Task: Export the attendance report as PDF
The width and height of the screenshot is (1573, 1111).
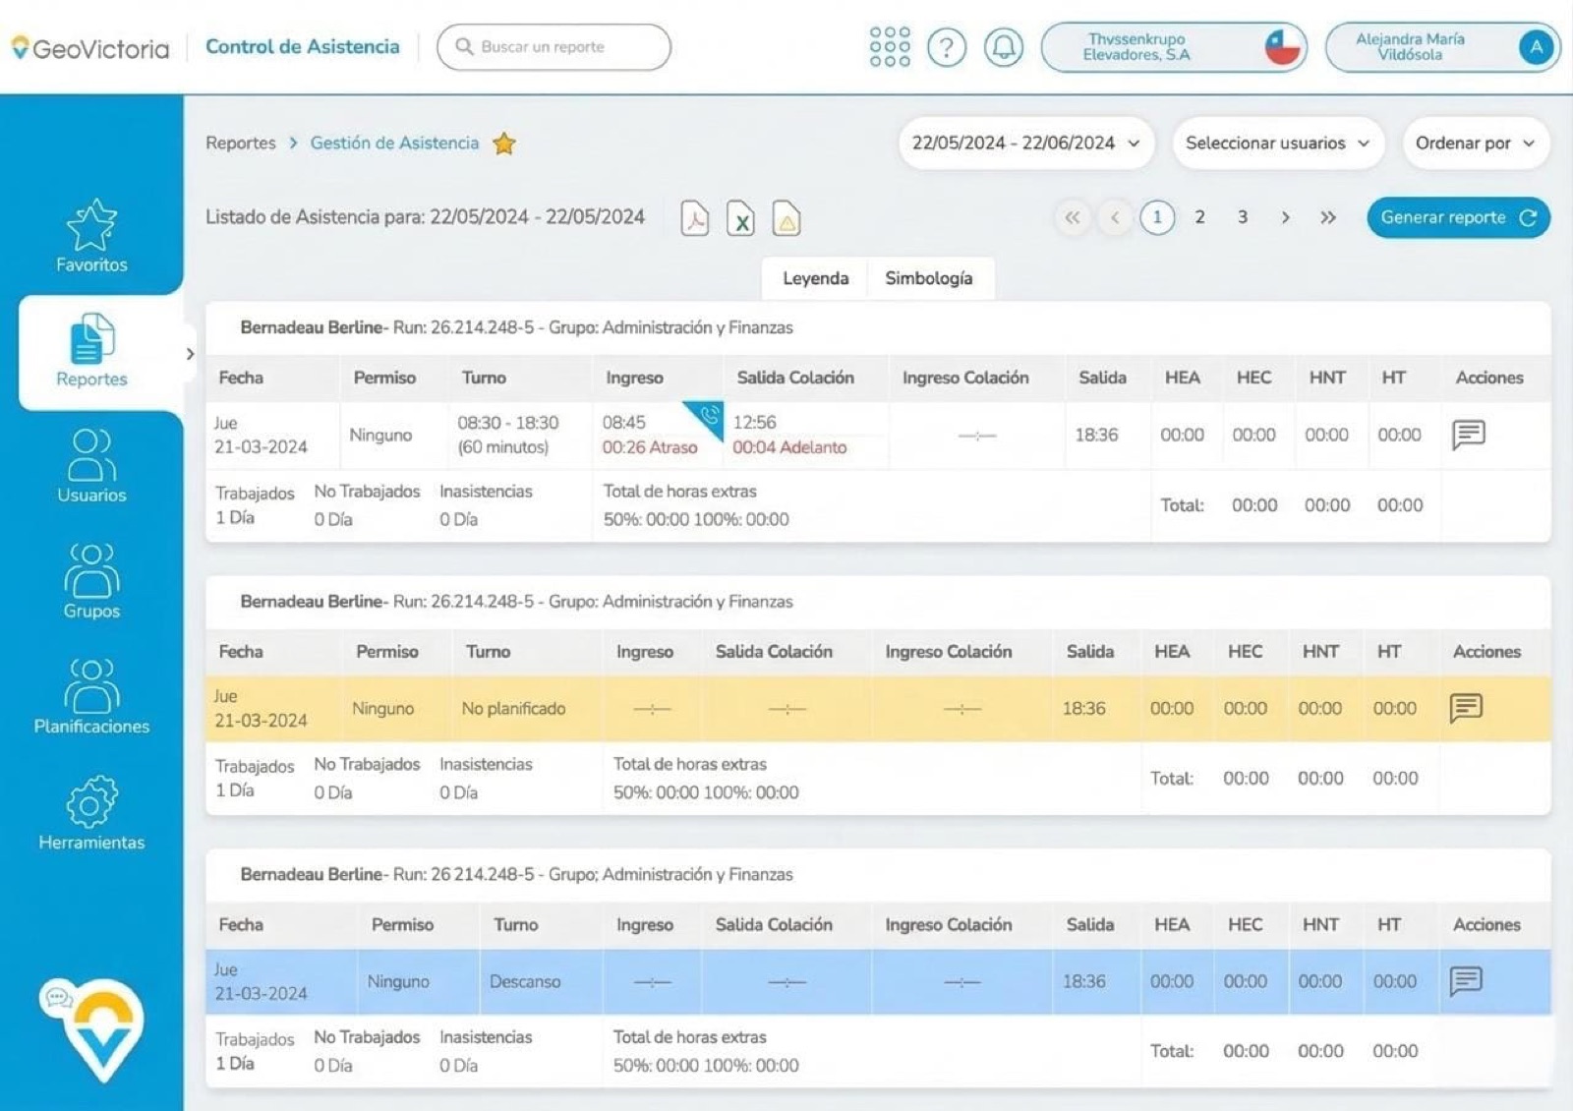Action: [696, 217]
